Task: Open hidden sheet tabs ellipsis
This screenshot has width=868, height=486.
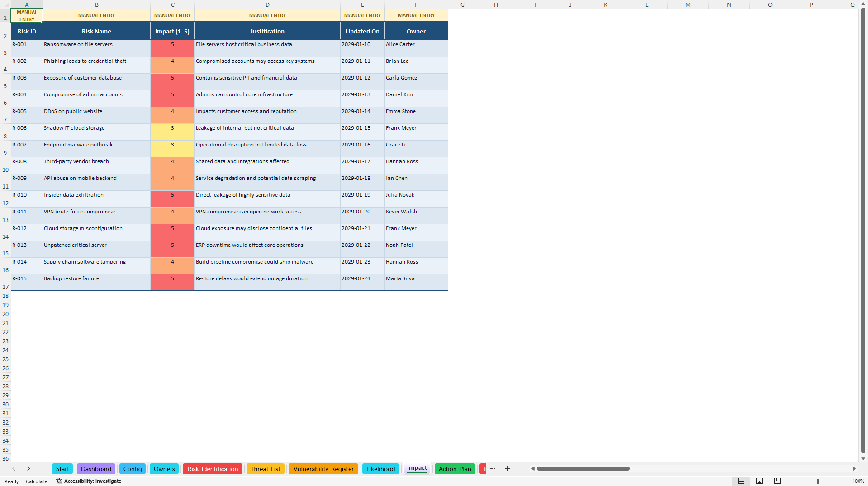Action: point(493,469)
